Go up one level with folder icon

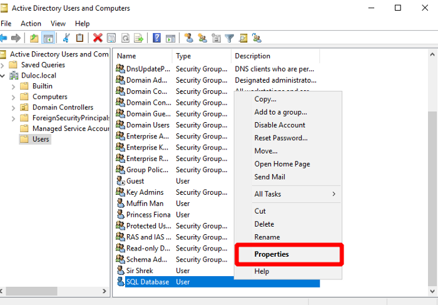point(34,38)
